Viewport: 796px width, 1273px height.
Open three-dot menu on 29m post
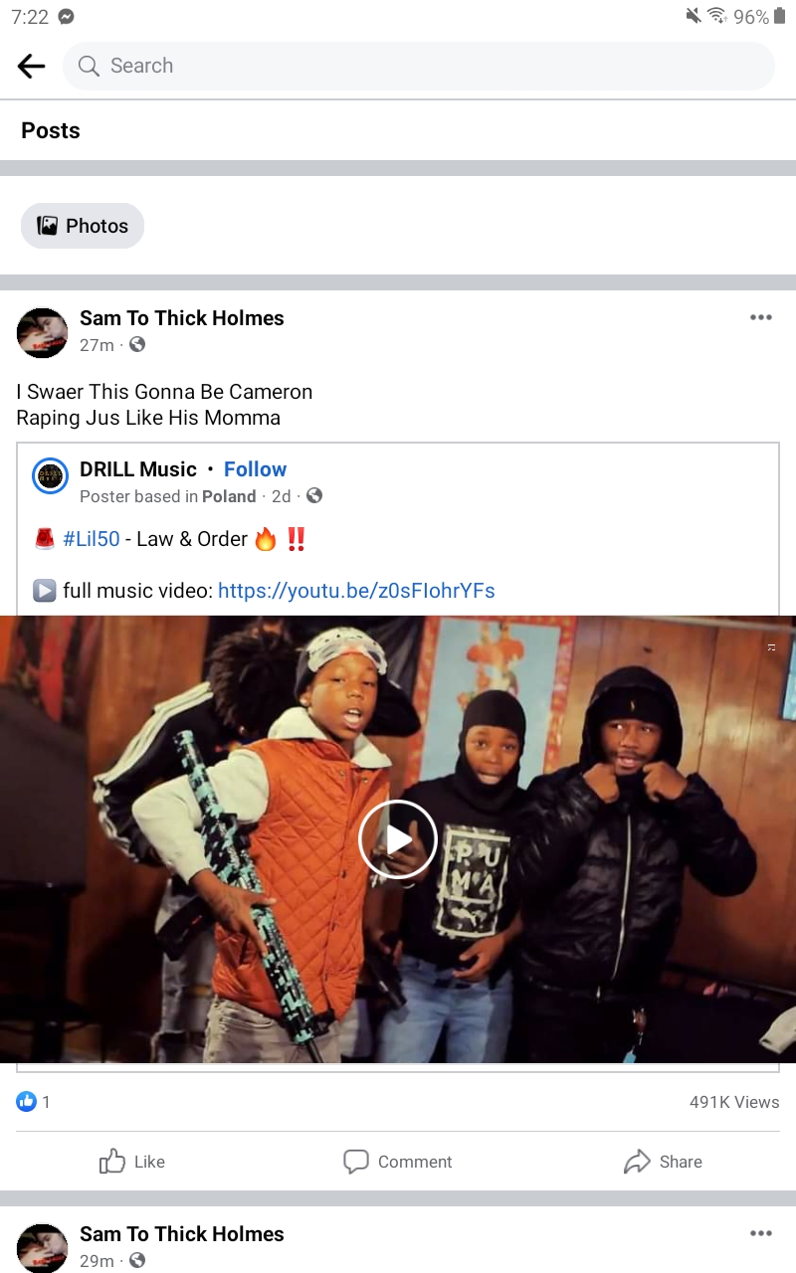tap(761, 1233)
